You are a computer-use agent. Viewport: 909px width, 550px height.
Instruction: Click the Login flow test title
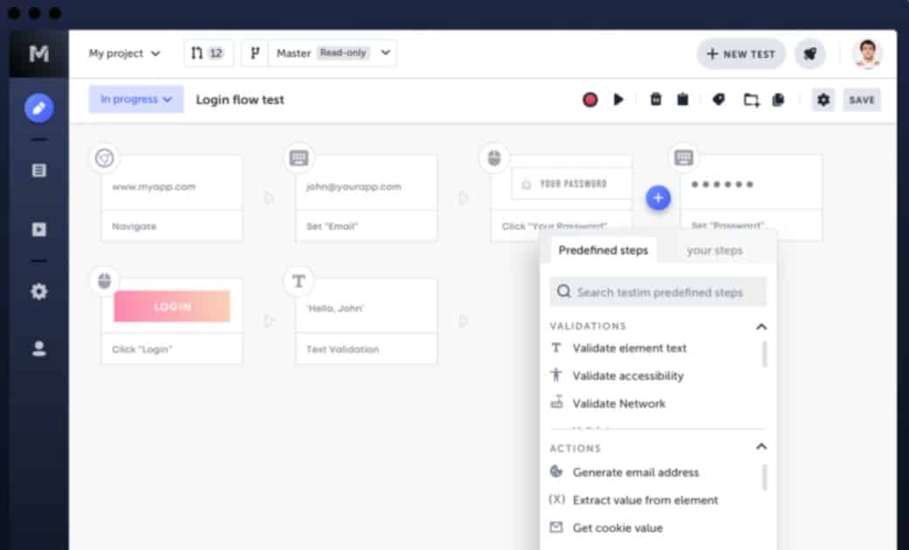tap(240, 100)
